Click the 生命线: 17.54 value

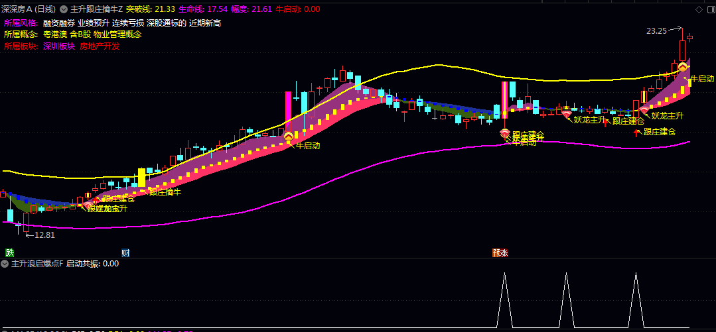tap(203, 9)
